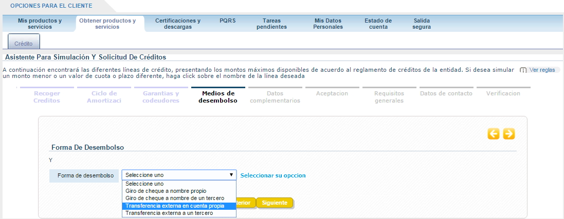Switch to Certificaciones y descargas tab
Viewport: 564px width, 219px height.
tap(178, 24)
